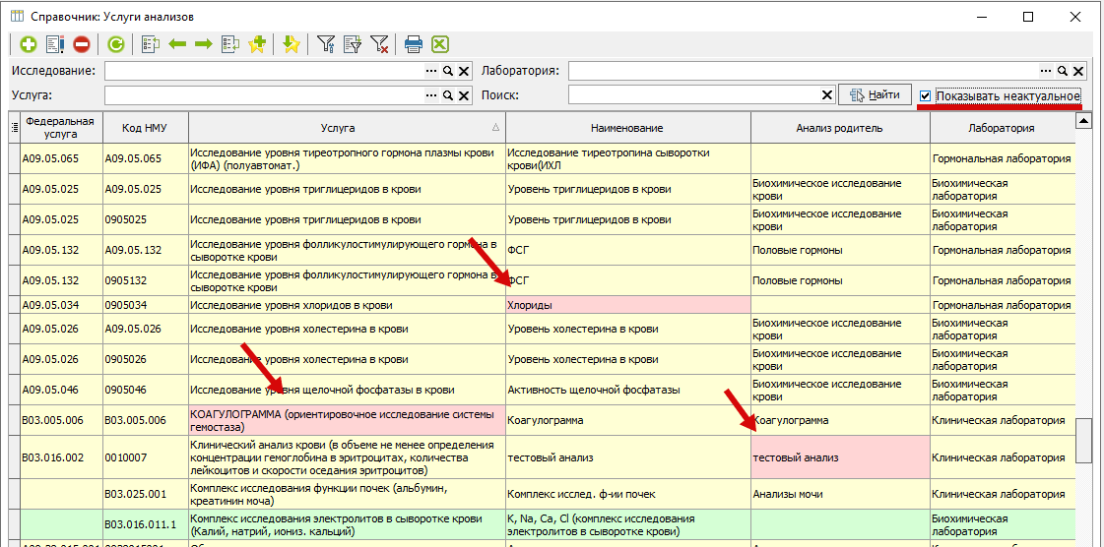This screenshot has height=547, width=1104.
Task: Click the Найти button
Action: tap(876, 94)
